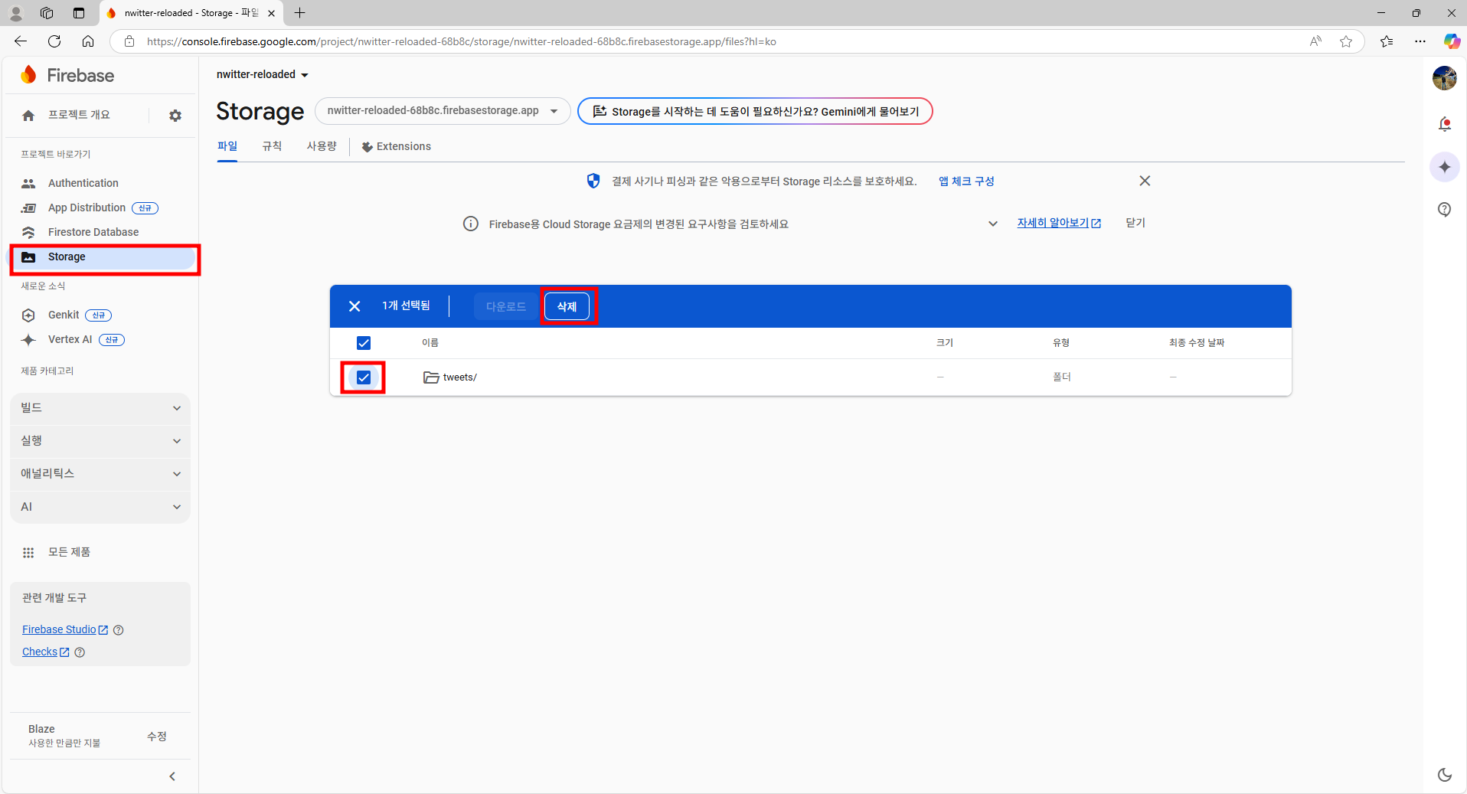Dismiss App Check banner with X
This screenshot has width=1467, height=794.
click(1145, 181)
